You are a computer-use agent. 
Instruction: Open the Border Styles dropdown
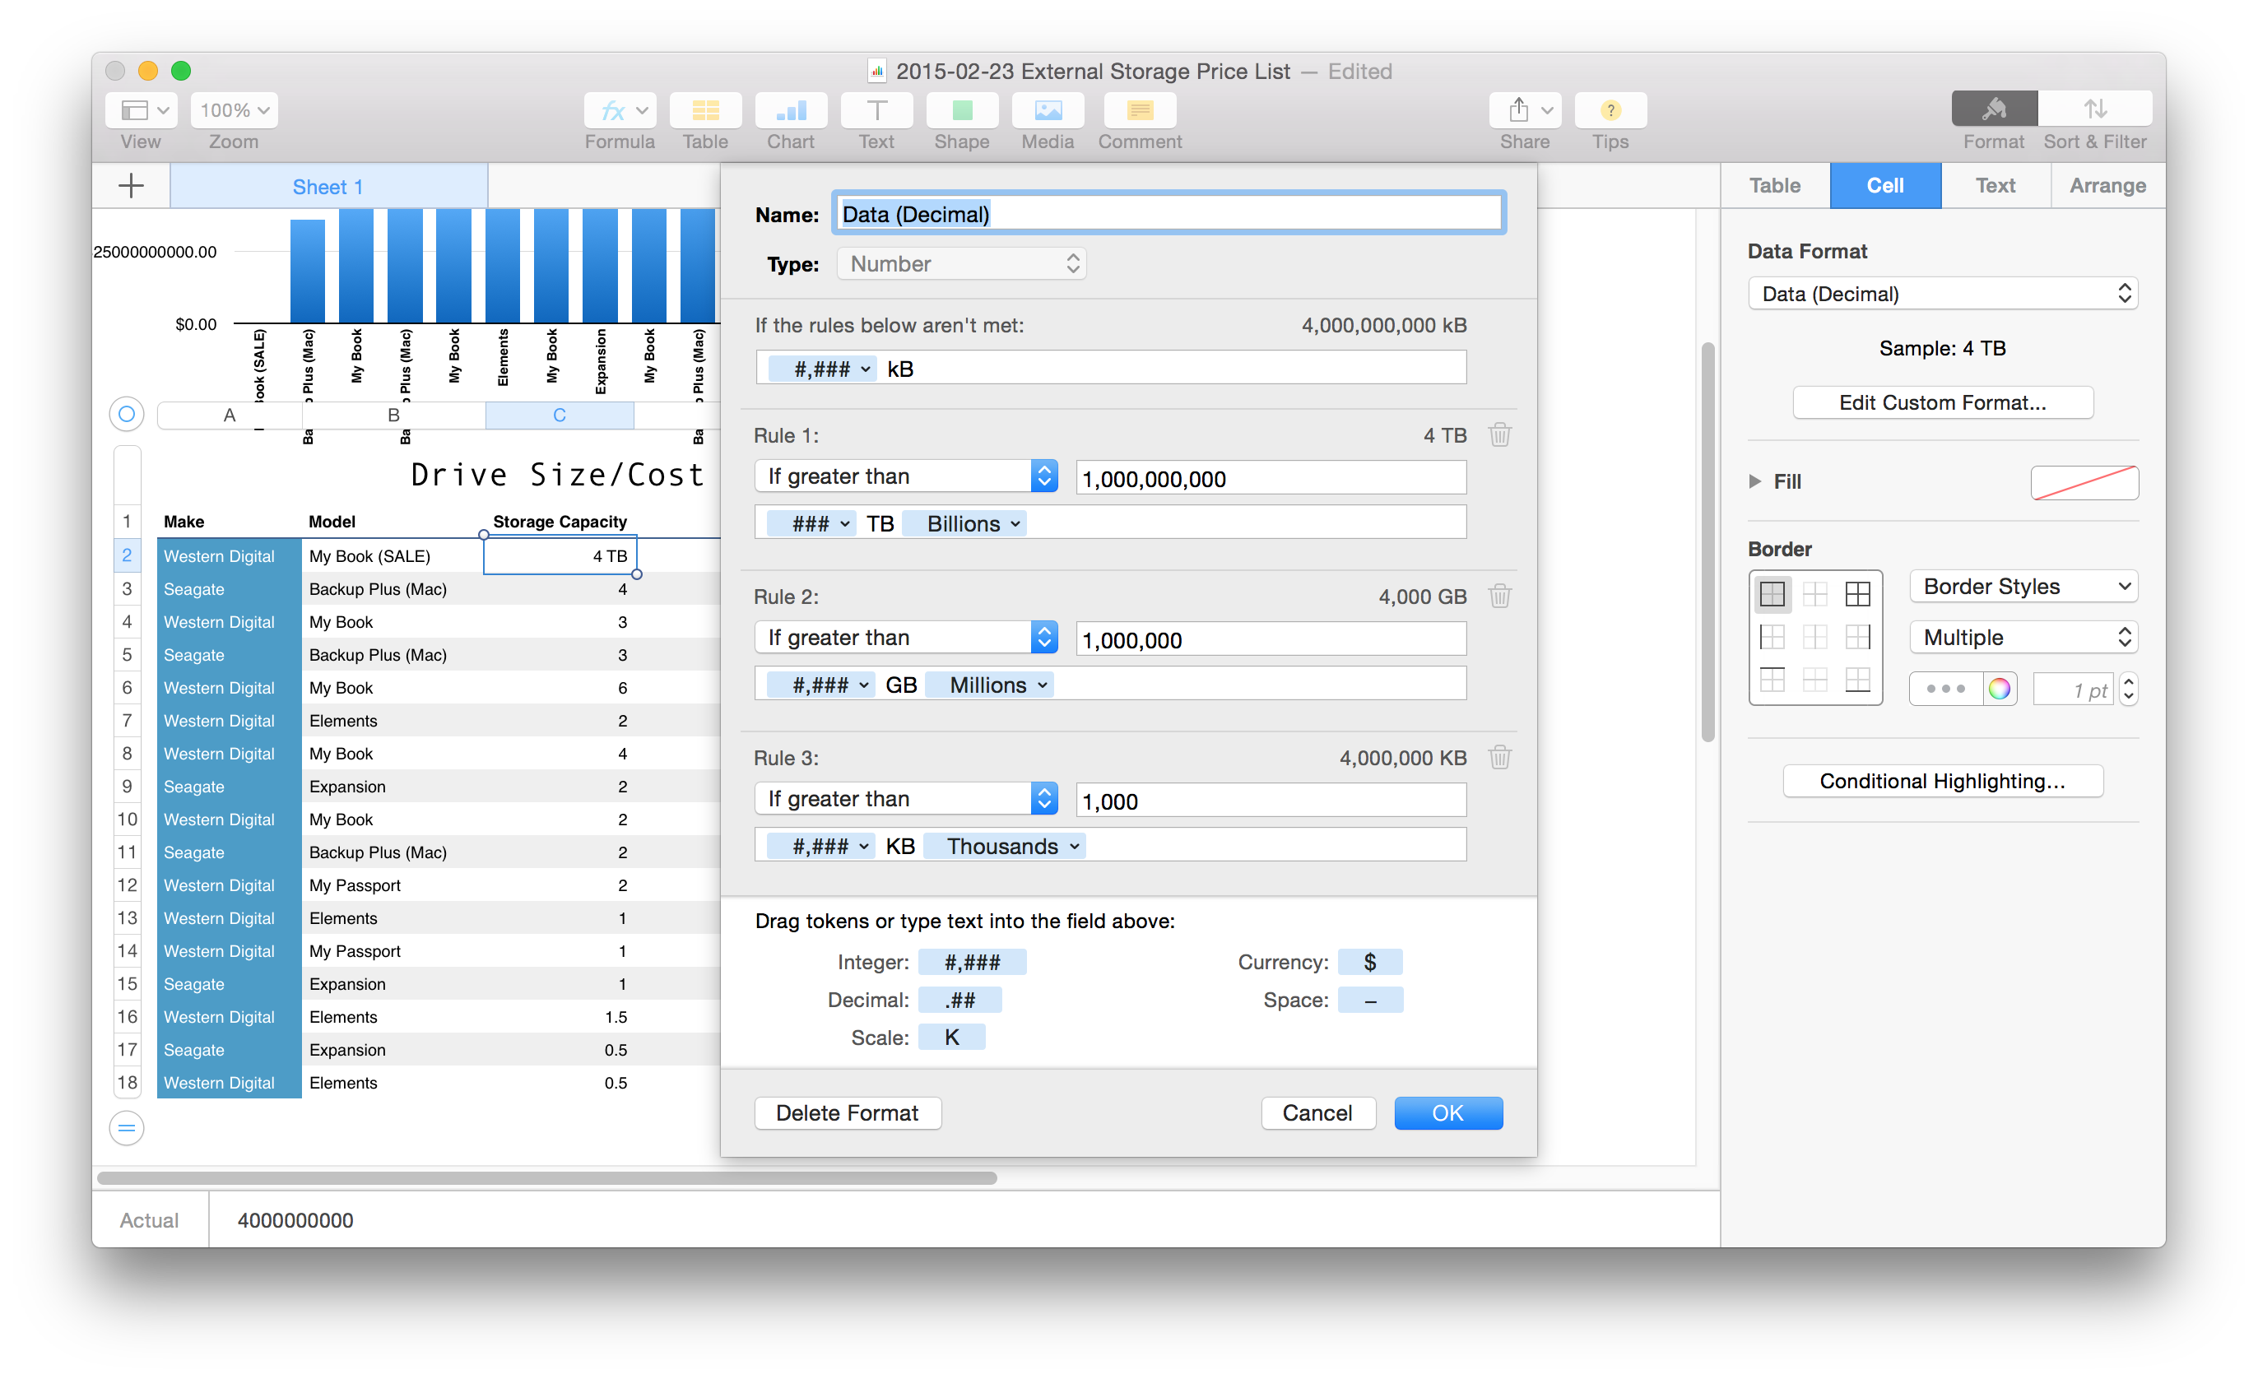click(x=2023, y=587)
